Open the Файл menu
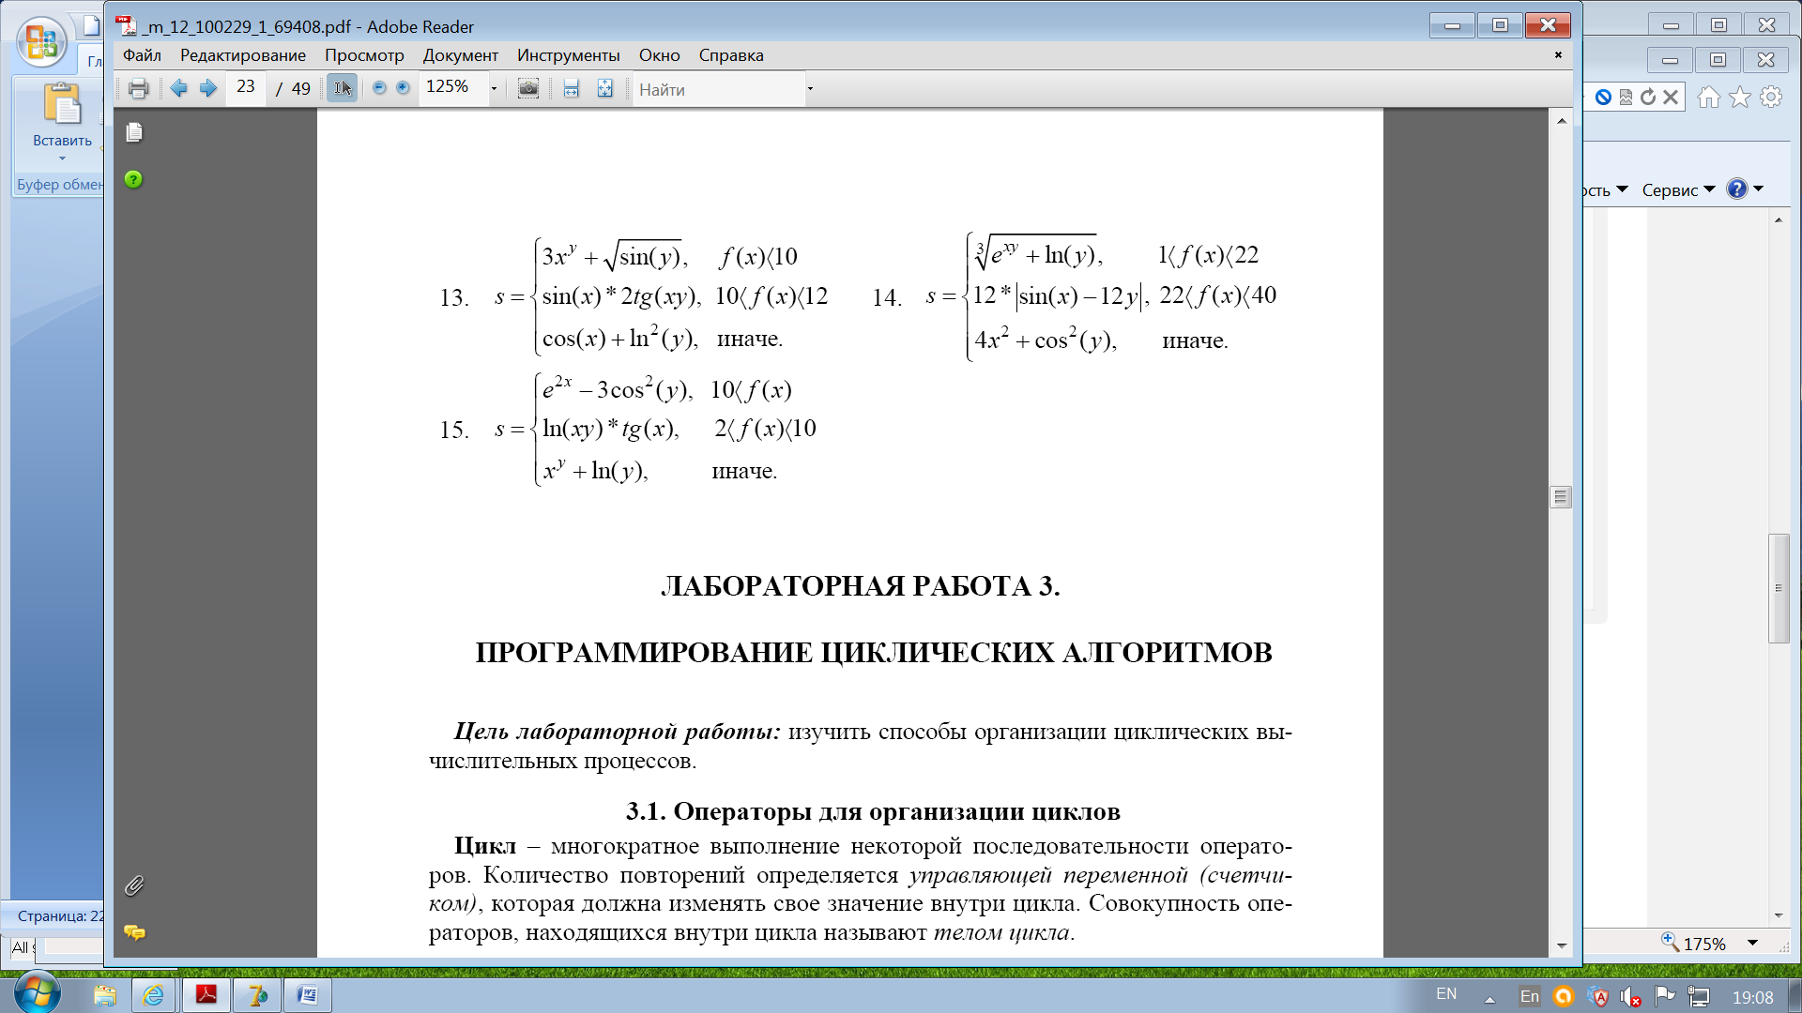The width and height of the screenshot is (1802, 1013). (x=142, y=55)
